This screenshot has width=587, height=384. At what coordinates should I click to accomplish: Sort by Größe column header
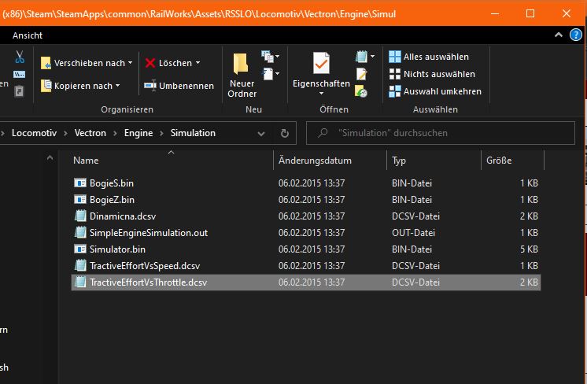point(499,161)
